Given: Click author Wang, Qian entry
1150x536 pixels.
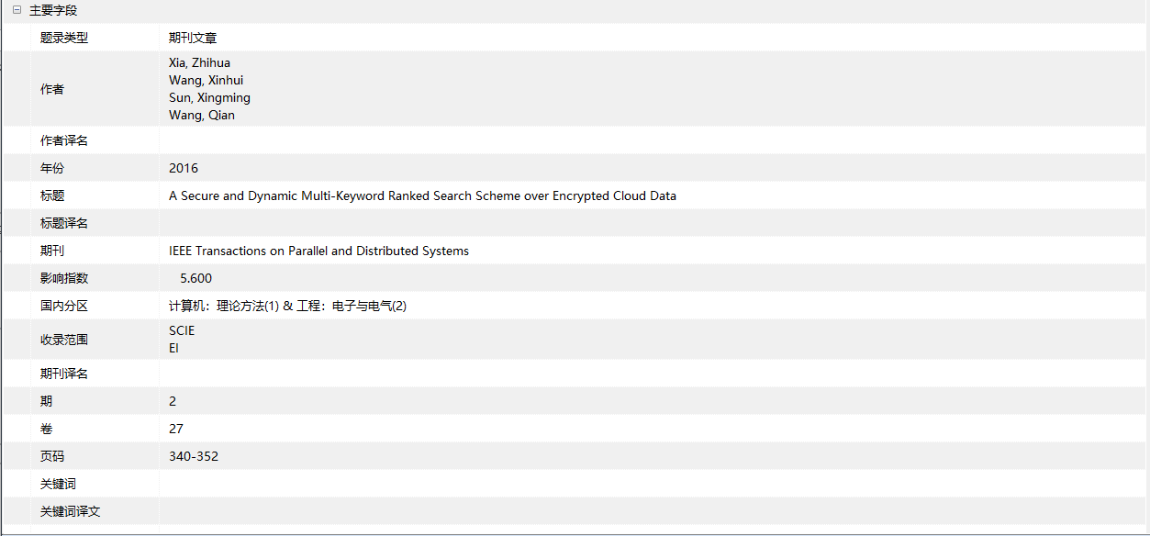Looking at the screenshot, I should (x=201, y=116).
